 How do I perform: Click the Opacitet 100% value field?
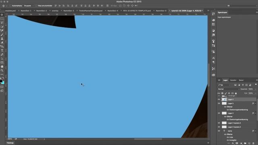(x=251, y=89)
